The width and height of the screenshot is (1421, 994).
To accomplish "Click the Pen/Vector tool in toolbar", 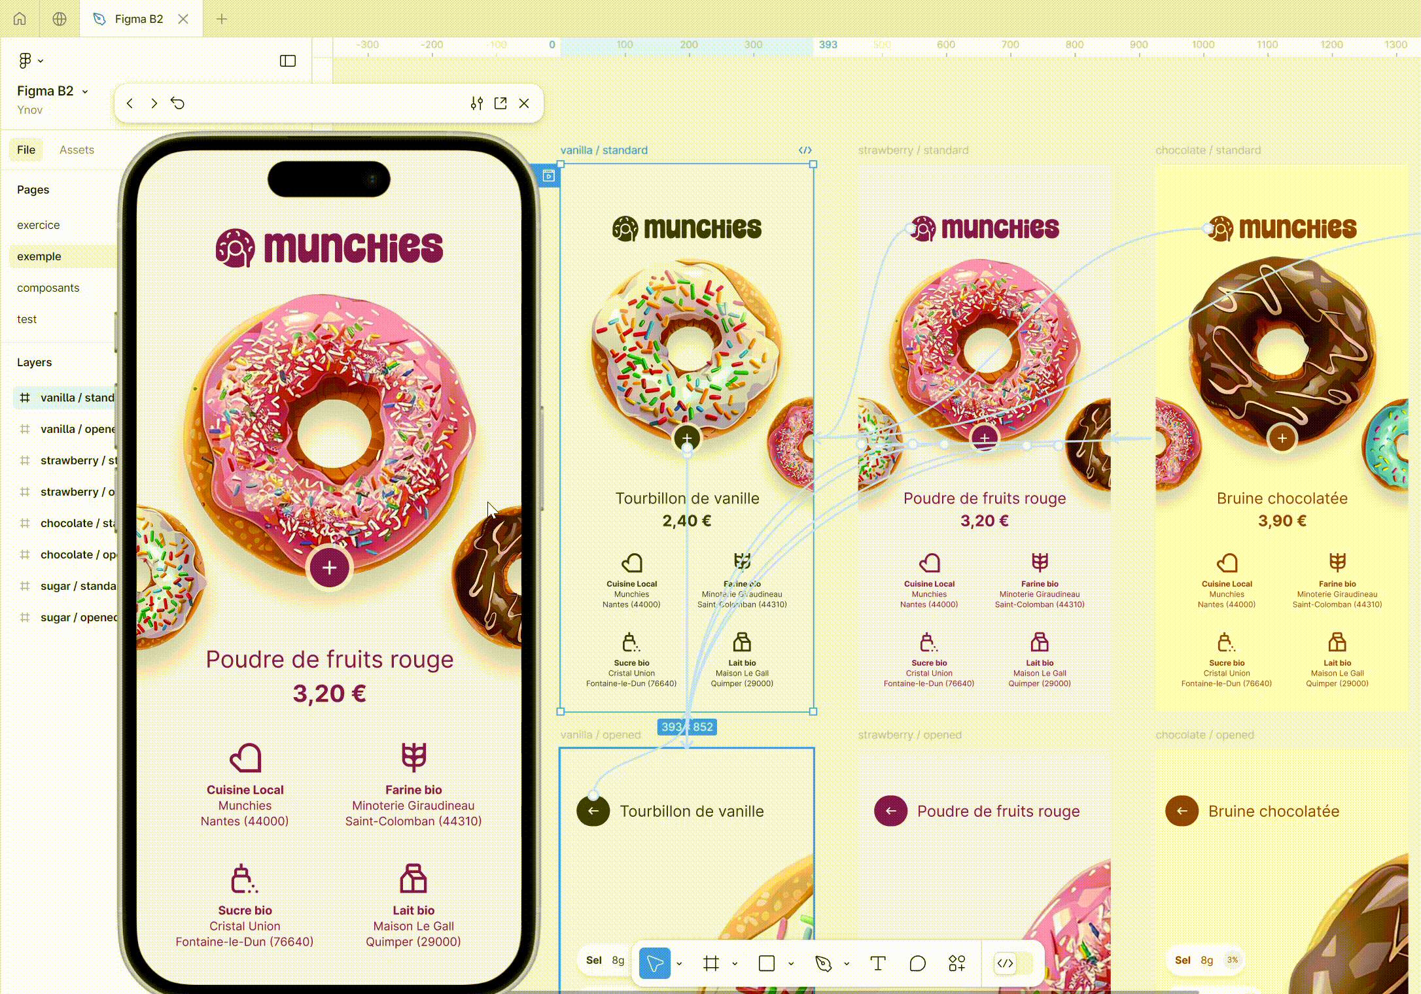I will coord(823,963).
